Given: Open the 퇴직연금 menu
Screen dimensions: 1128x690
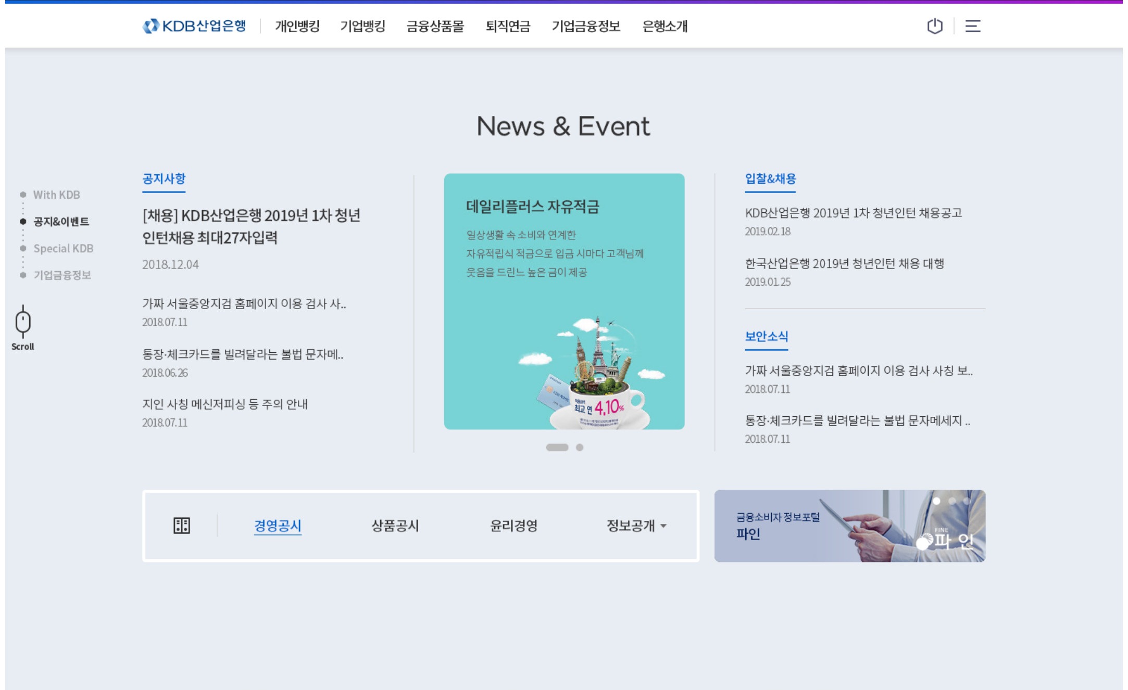Looking at the screenshot, I should (508, 26).
